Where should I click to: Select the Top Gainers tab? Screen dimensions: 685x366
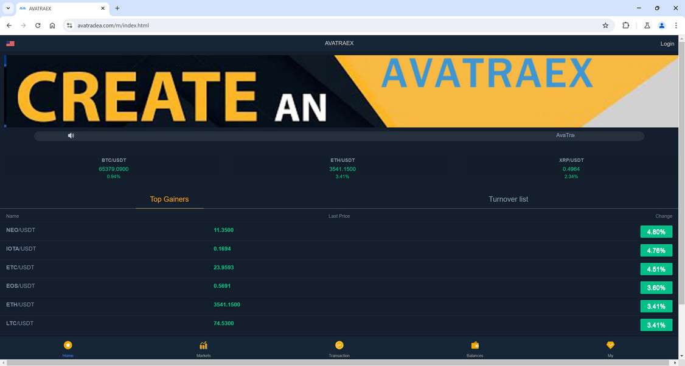pyautogui.click(x=169, y=199)
